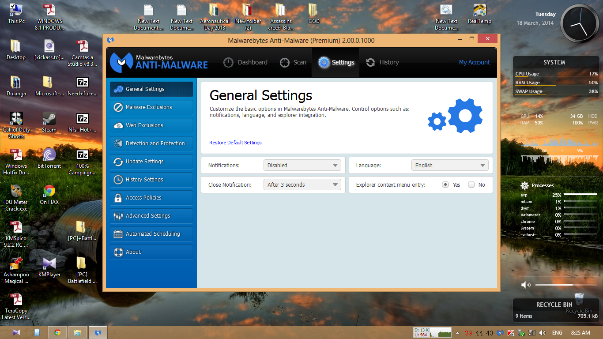Screen dimensions: 603x339
Task: Click the Processes gear icon in widget
Action: 524,185
